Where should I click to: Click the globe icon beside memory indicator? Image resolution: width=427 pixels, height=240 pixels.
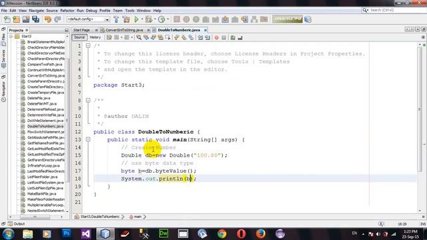pos(308,19)
